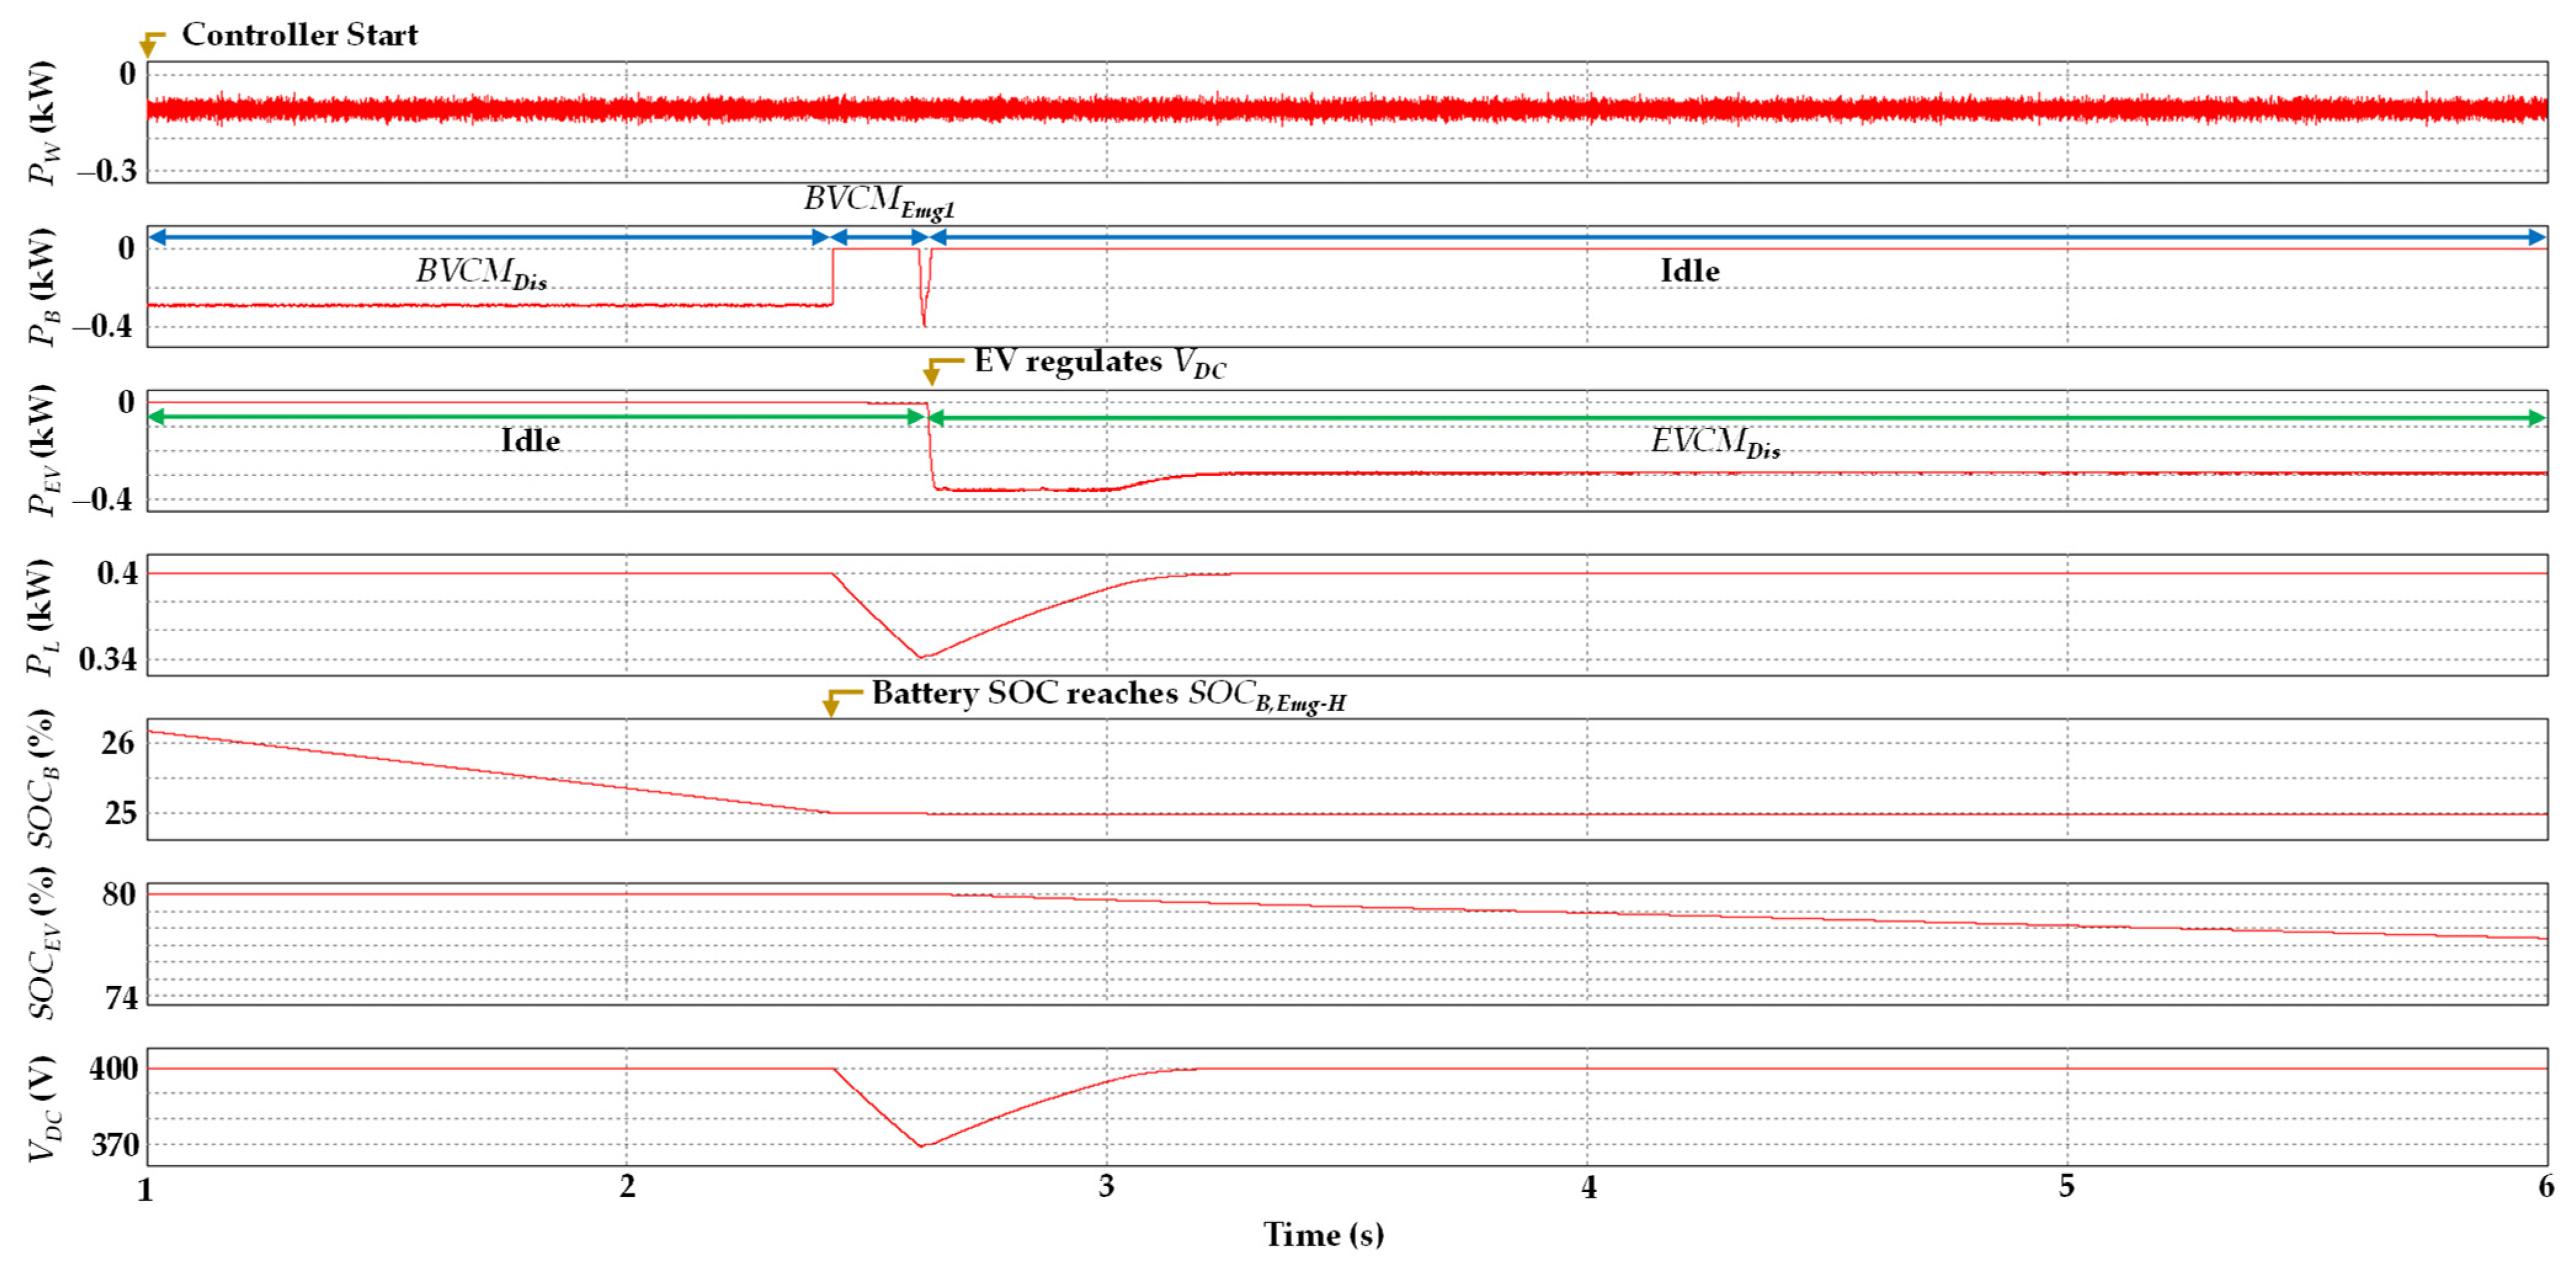The height and width of the screenshot is (1266, 2576).
Task: Click the 'Controller Start' annotation label
Action: click(299, 35)
